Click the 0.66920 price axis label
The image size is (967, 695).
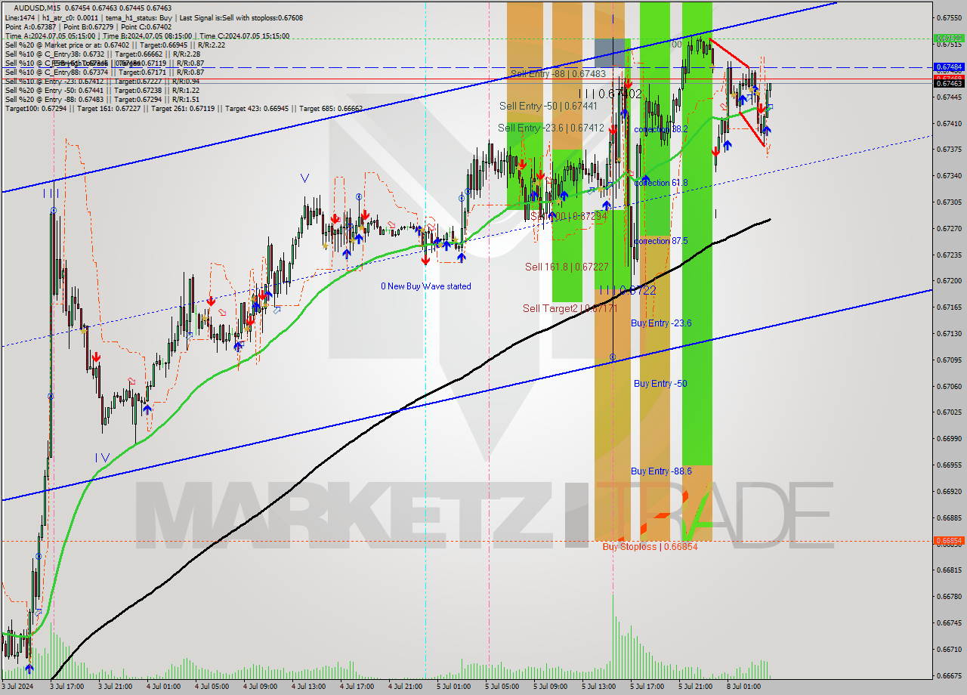949,492
